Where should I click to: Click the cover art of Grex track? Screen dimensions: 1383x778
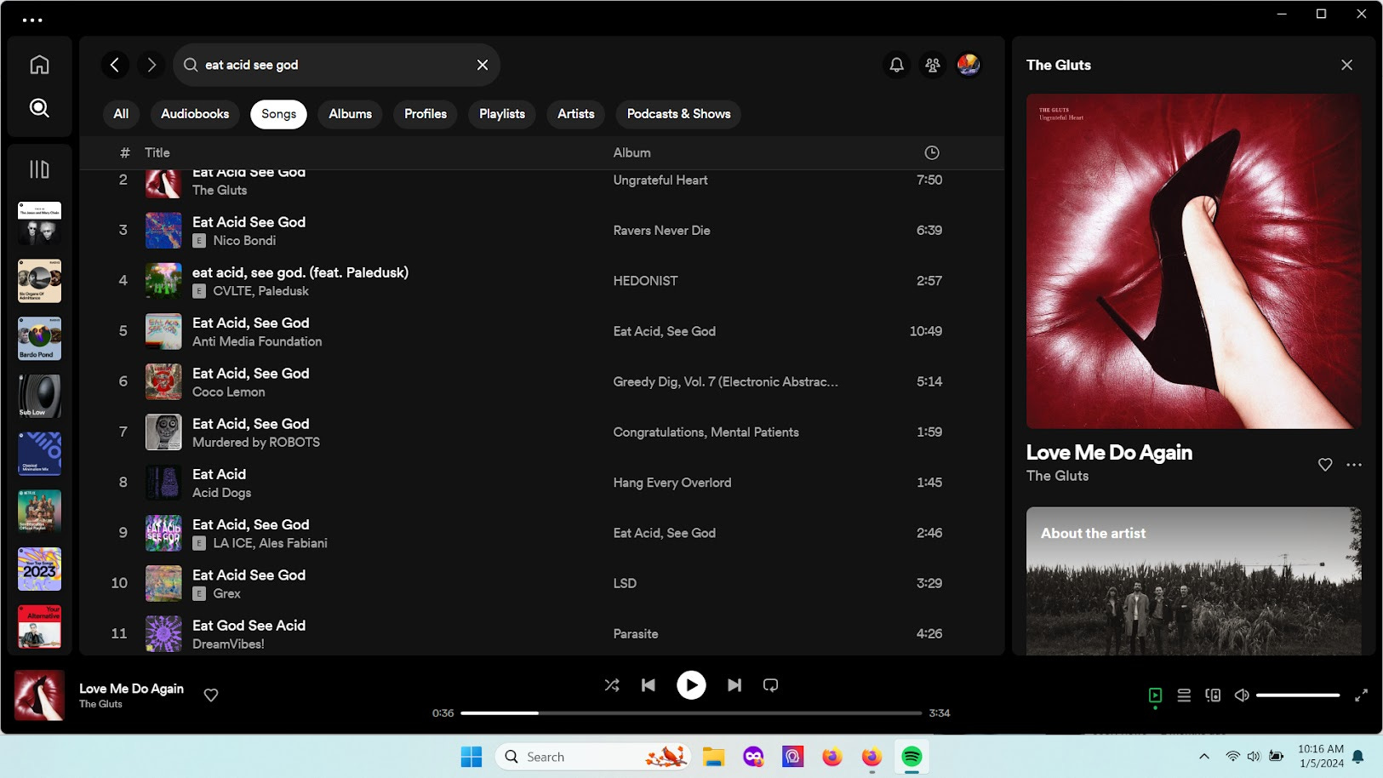coord(163,584)
